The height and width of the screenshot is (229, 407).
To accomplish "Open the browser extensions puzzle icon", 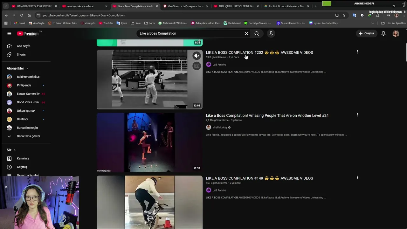I will [377, 15].
